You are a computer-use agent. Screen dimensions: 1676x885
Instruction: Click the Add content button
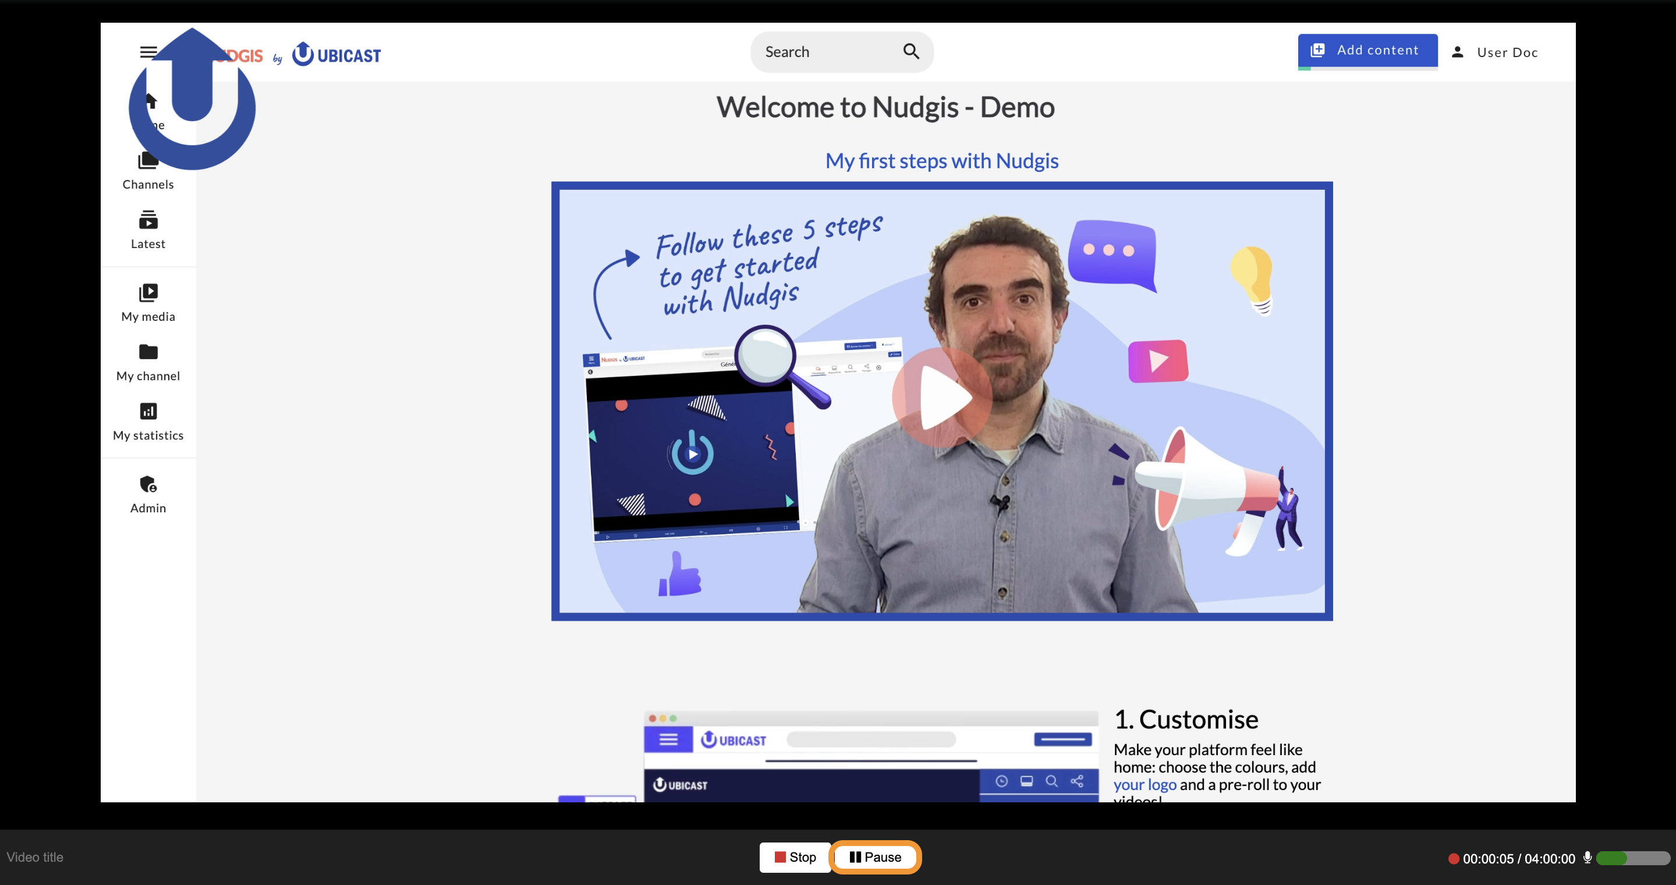pos(1367,51)
